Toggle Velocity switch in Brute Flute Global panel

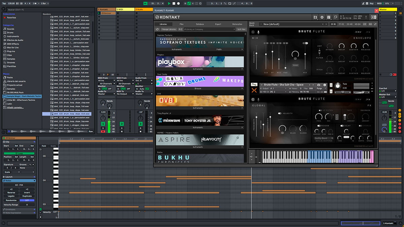click(x=280, y=113)
